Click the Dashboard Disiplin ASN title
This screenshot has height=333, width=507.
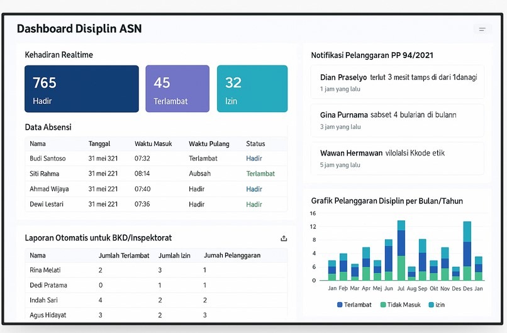[79, 29]
